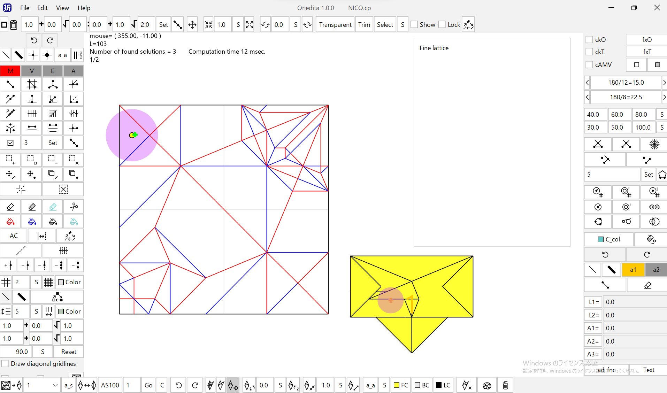Image resolution: width=667 pixels, height=393 pixels.
Task: Select the two overlapping circles with line tool
Action: coord(654,222)
